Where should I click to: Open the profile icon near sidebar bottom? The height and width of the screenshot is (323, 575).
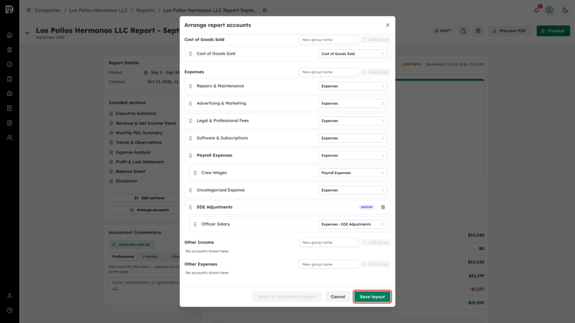pos(10,296)
